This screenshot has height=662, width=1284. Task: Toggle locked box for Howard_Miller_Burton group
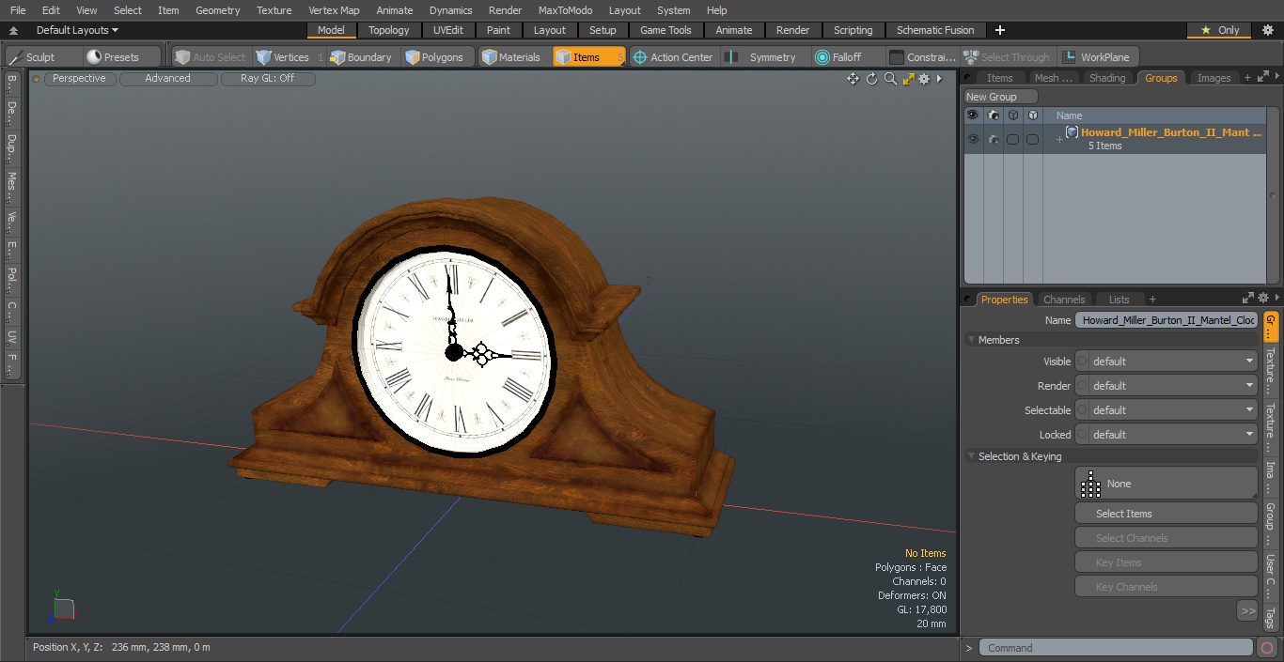[x=1032, y=139]
